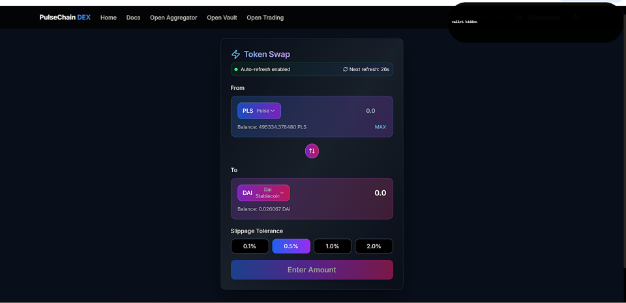The image size is (626, 303).
Task: Click the 'From' section label
Action: point(237,88)
